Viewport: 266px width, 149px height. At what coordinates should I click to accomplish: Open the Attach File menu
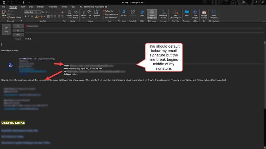point(83,14)
